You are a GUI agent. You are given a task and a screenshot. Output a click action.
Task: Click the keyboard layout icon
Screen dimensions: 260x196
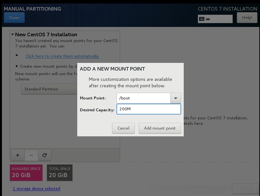tap(202, 19)
